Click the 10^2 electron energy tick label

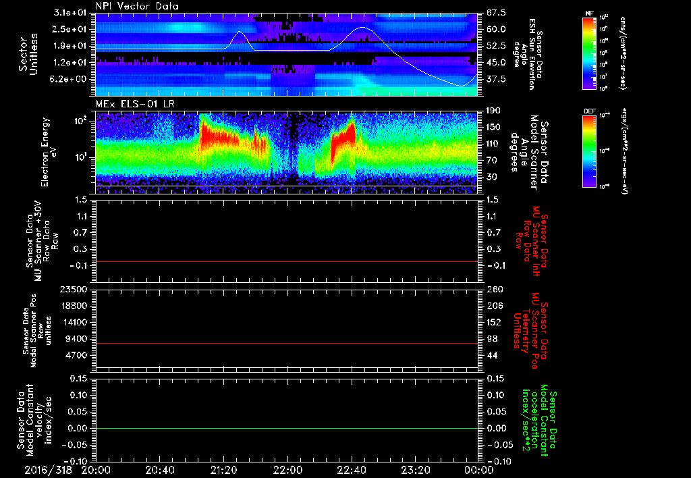click(x=82, y=121)
